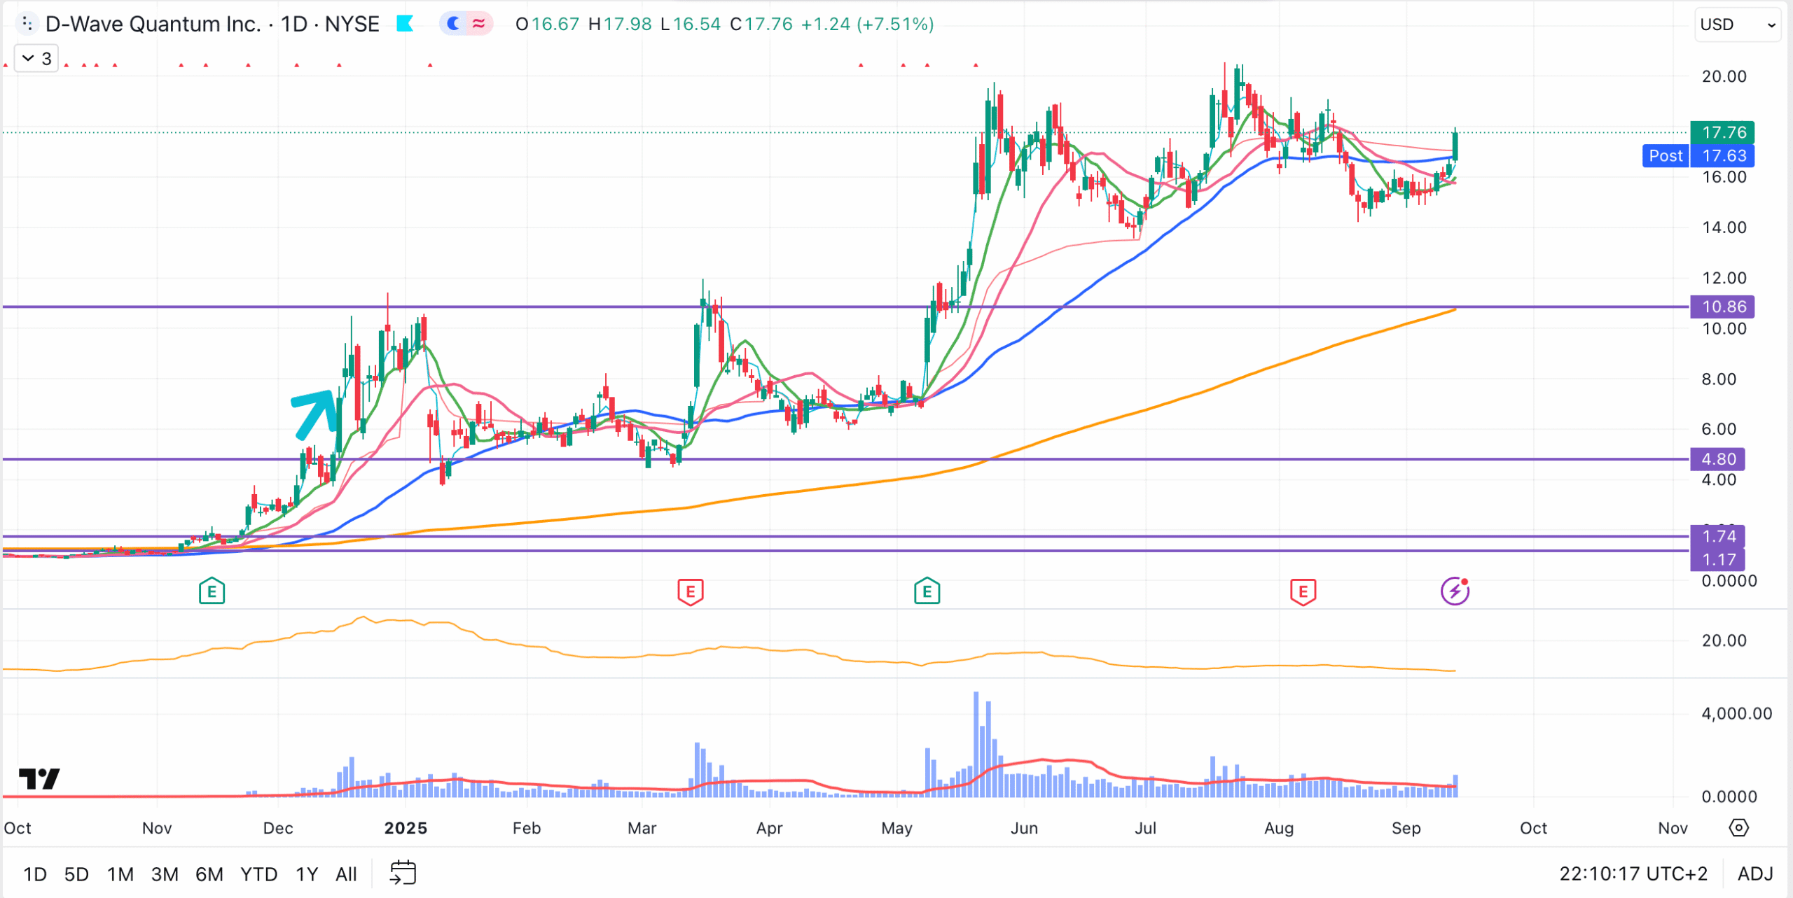The width and height of the screenshot is (1793, 898).
Task: Click the O16.67 open value in header
Action: click(x=547, y=24)
